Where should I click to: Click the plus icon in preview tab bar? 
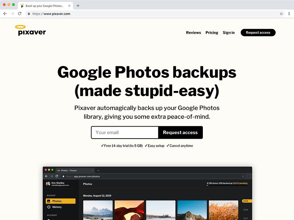click(98, 170)
